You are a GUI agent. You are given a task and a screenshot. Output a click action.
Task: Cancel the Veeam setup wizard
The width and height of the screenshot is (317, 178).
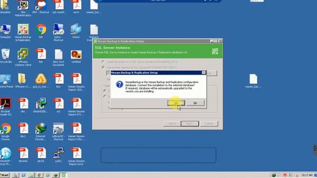pos(209,124)
